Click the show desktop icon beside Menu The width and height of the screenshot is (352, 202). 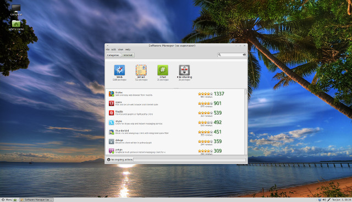(x=15, y=200)
